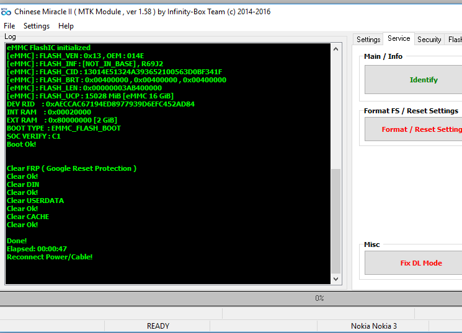The height and width of the screenshot is (333, 462).
Task: Click Format / Reset Settings button
Action: click(414, 129)
